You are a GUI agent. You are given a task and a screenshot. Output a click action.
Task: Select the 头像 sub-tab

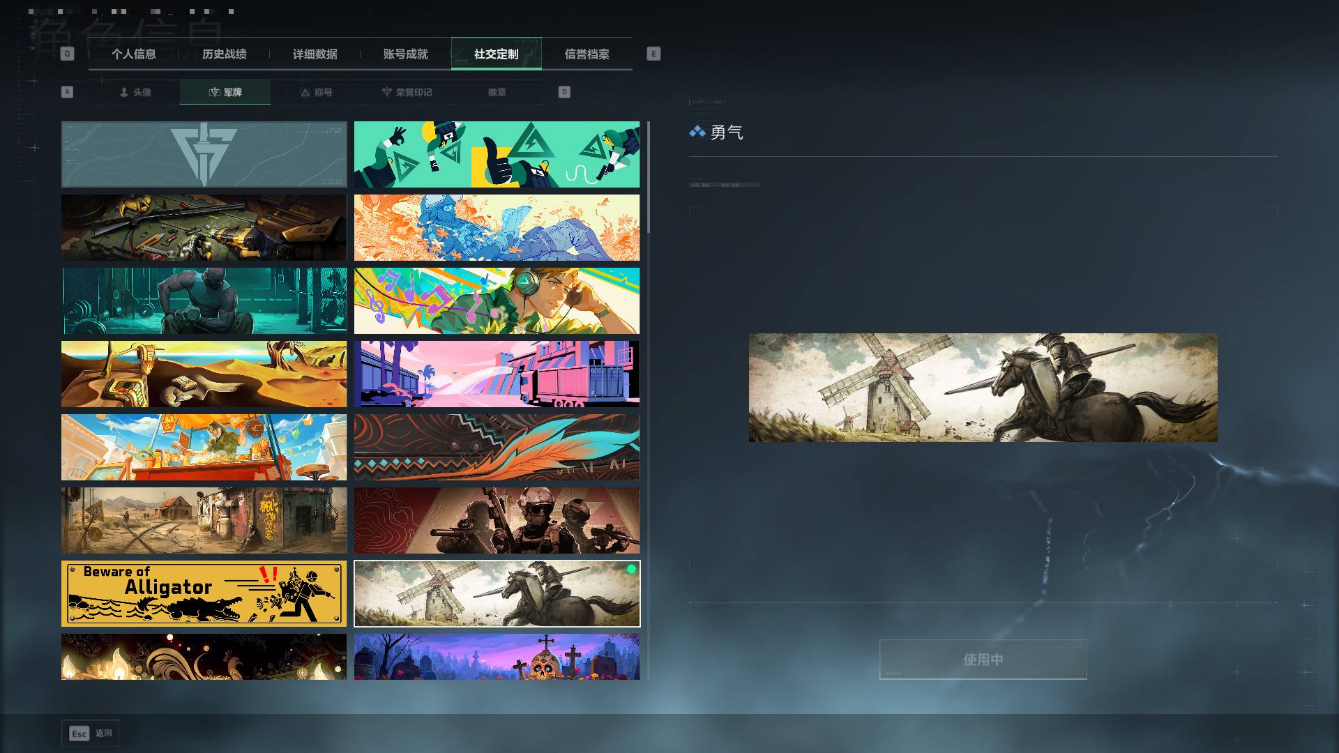click(135, 92)
